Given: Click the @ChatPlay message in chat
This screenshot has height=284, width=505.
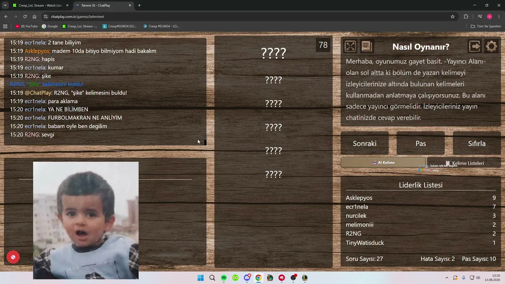Looking at the screenshot, I should pyautogui.click(x=68, y=93).
